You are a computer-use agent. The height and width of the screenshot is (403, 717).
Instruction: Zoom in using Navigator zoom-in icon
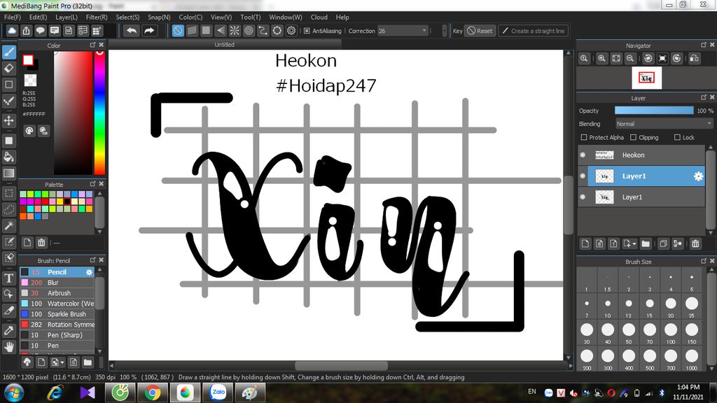[x=601, y=59]
